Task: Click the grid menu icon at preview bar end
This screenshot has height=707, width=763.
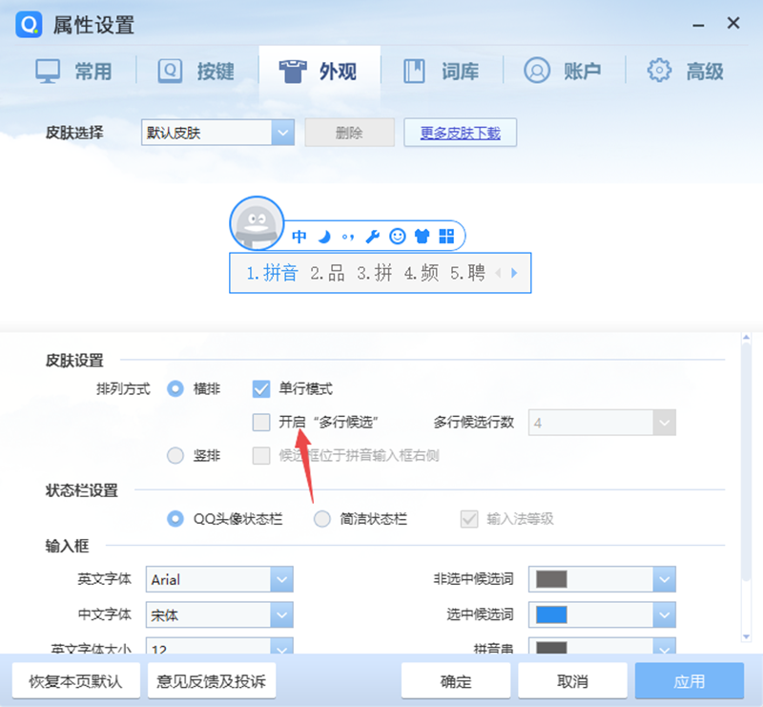Action: coord(445,235)
